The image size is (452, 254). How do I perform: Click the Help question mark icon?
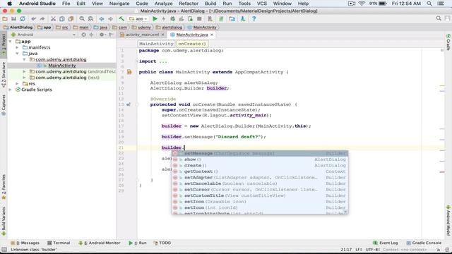[254, 19]
